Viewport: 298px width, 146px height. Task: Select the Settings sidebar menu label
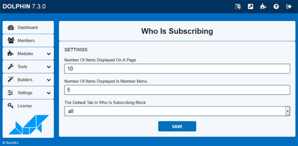pos(25,93)
